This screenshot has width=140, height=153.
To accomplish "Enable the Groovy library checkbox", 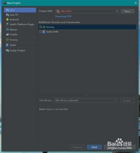I will (x=41, y=27).
